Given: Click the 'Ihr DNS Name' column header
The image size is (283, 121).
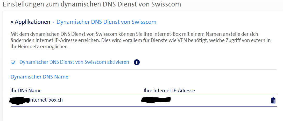Looking at the screenshot, I should coord(26,90).
